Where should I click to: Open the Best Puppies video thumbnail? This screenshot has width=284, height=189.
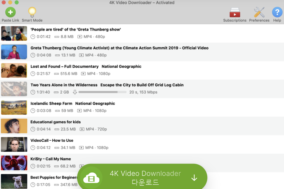[14, 181]
